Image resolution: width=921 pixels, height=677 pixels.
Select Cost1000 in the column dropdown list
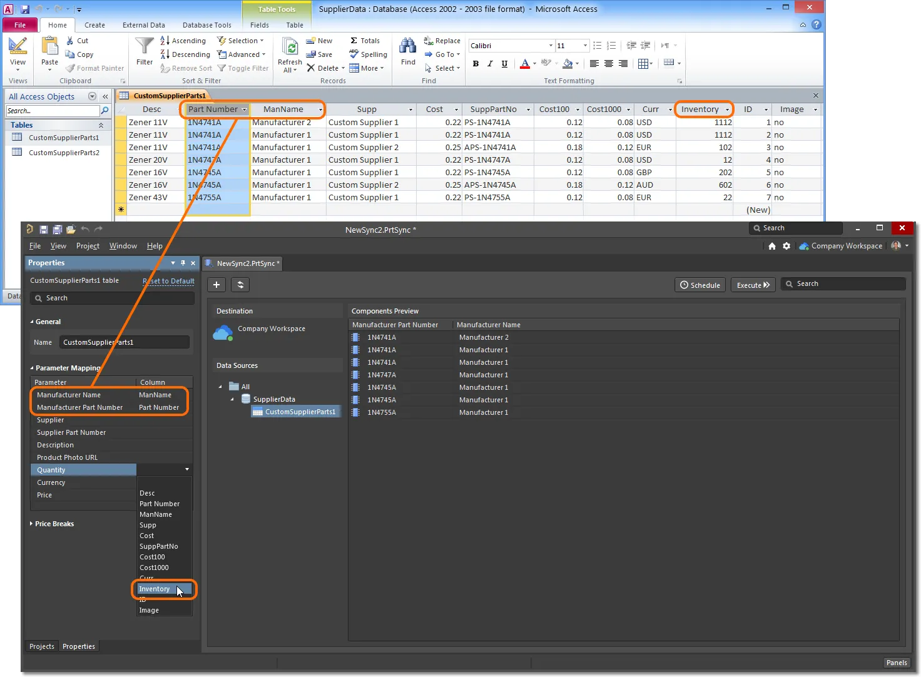(154, 568)
